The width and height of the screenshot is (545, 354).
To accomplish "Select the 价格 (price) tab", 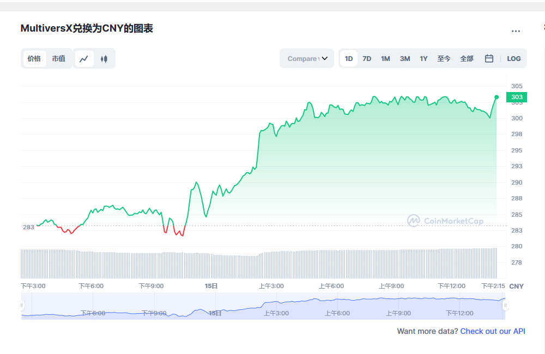I will 34,59.
